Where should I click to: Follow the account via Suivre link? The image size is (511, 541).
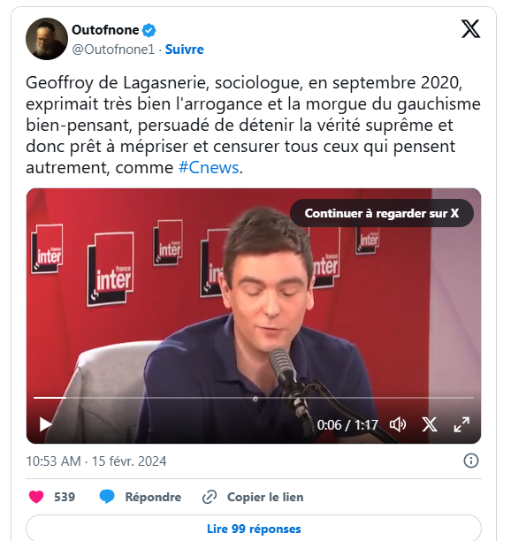(x=184, y=50)
